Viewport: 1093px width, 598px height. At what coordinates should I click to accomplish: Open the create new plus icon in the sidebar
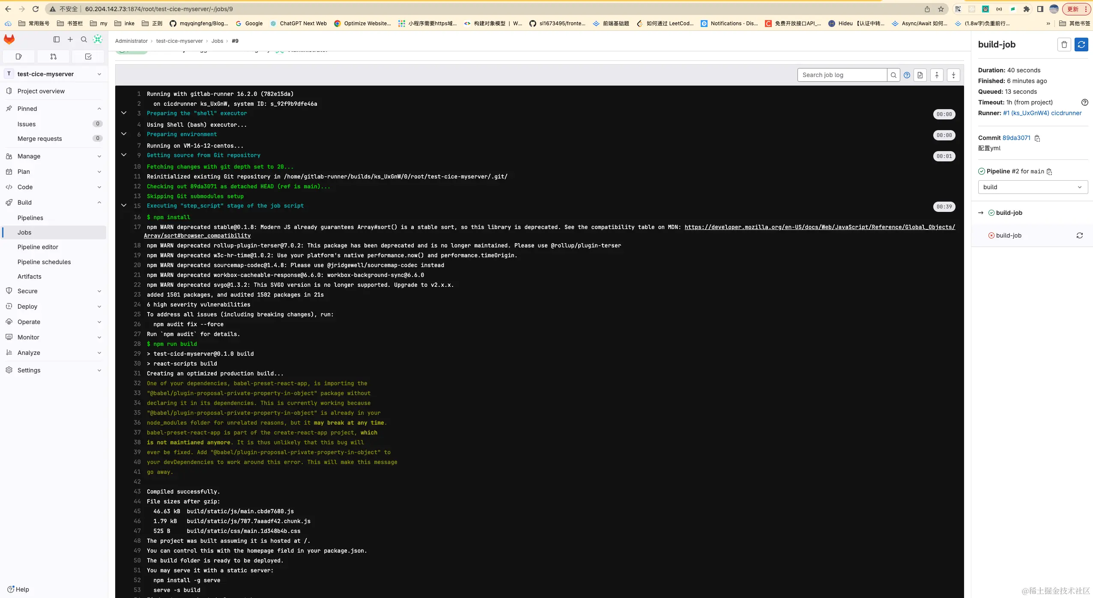[x=70, y=39]
